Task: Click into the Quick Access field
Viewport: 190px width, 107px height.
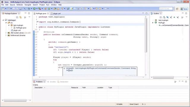Action: click(x=166, y=9)
